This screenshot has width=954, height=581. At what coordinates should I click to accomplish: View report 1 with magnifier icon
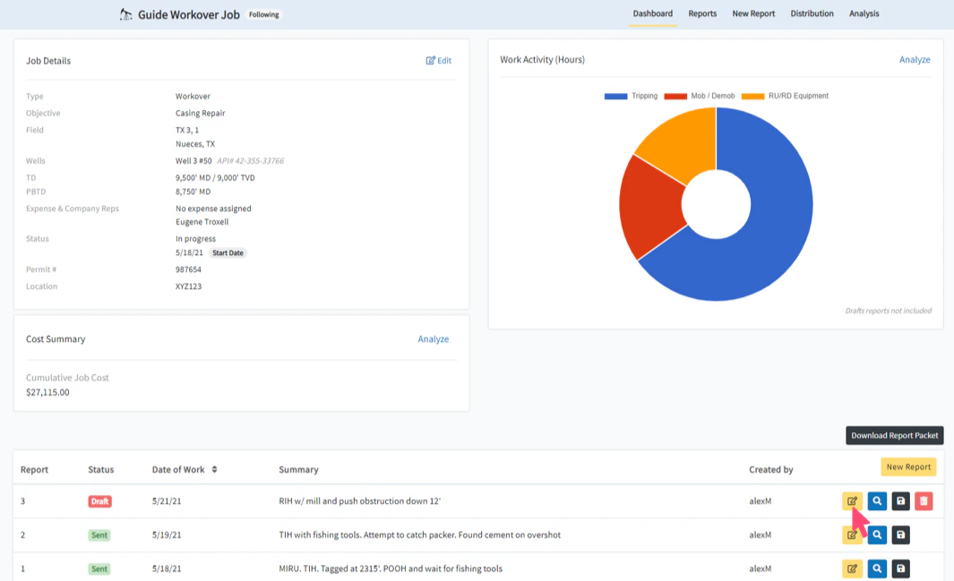point(877,568)
